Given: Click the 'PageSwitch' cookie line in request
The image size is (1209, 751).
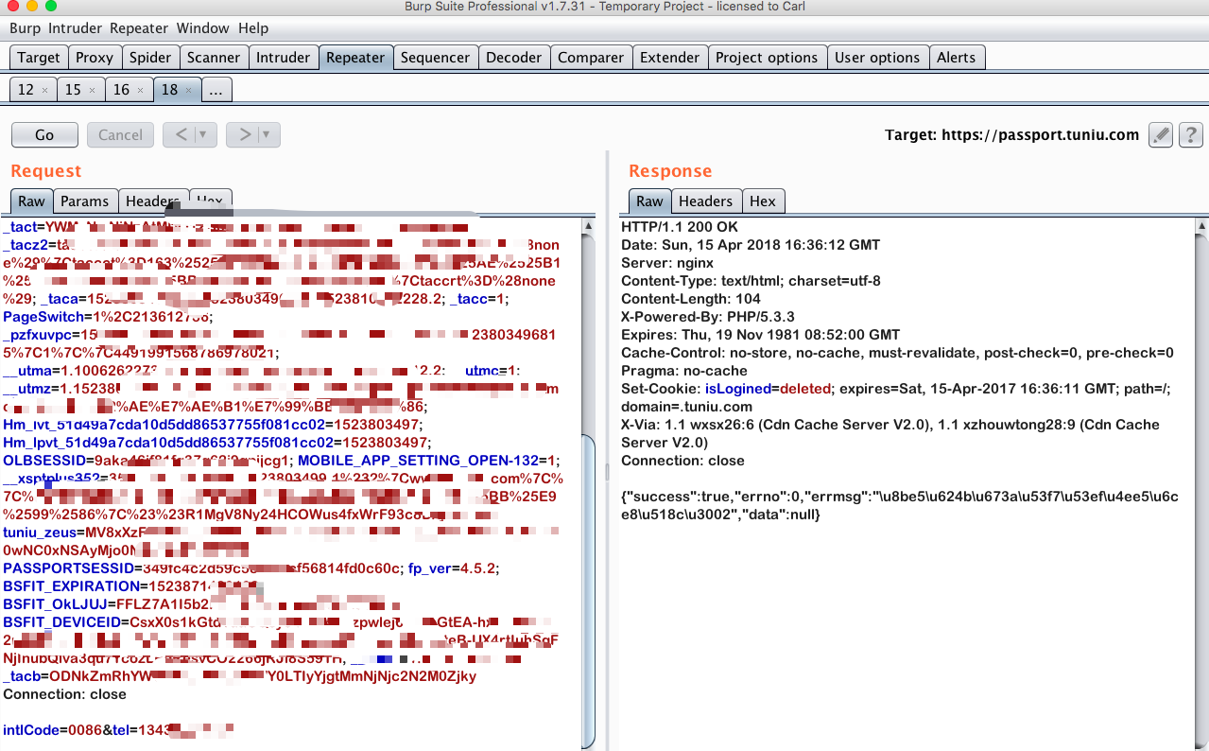Looking at the screenshot, I should point(108,317).
